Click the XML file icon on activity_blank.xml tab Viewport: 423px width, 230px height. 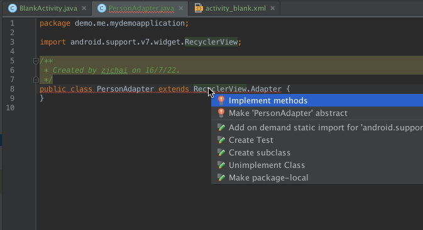coord(199,8)
